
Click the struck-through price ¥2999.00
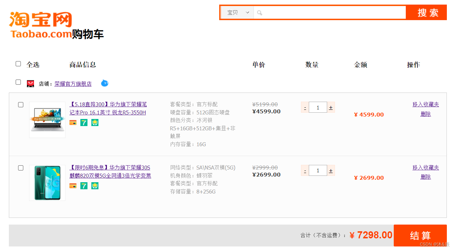click(x=265, y=168)
